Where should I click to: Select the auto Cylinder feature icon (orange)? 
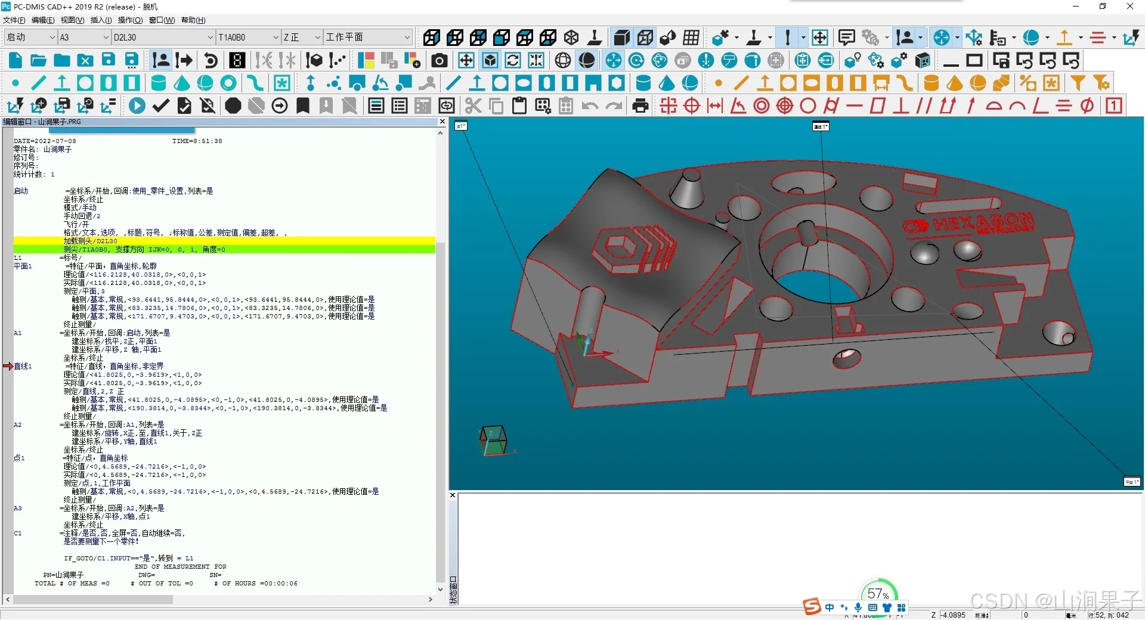tap(931, 83)
